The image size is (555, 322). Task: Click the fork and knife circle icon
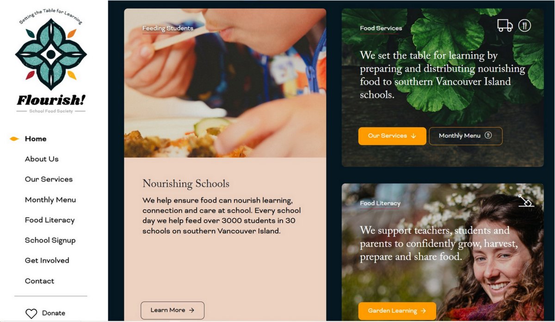coord(524,25)
